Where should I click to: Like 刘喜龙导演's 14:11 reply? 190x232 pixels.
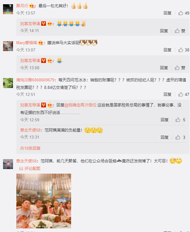coord(180,31)
